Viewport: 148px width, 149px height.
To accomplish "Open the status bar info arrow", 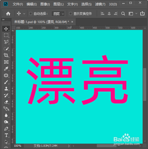I will tap(69, 146).
